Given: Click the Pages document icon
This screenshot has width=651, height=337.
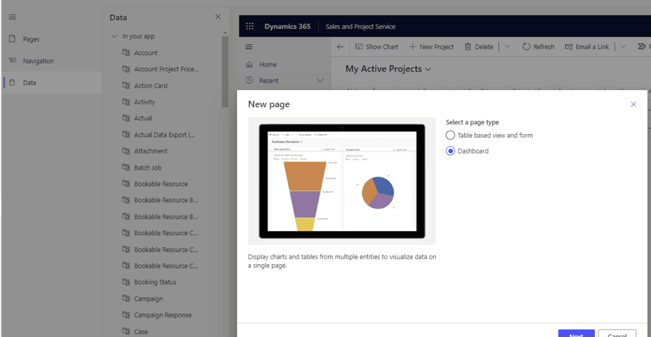Looking at the screenshot, I should tap(12, 39).
